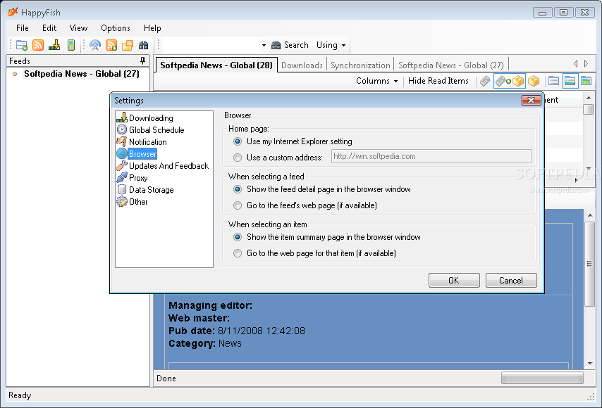
Task: Select 'Go to the feed's web page' radio
Action: coord(238,205)
